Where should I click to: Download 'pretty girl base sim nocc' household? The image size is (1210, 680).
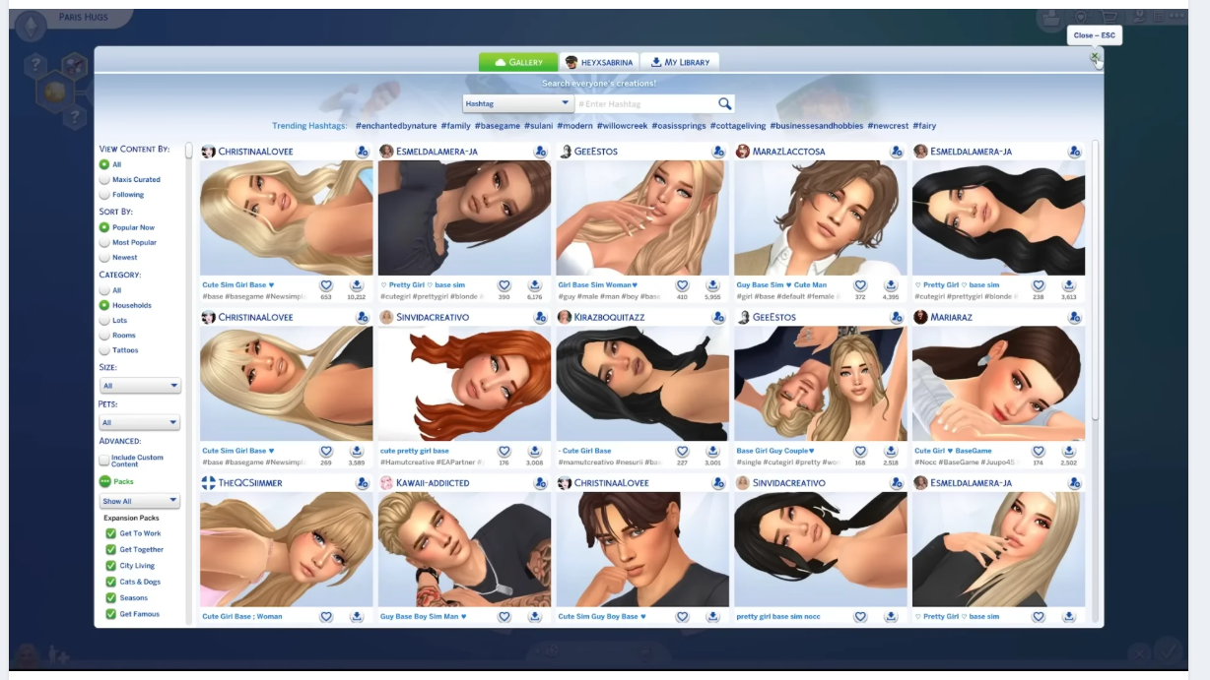coord(891,617)
